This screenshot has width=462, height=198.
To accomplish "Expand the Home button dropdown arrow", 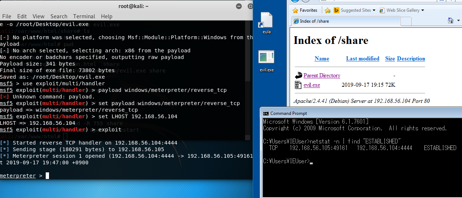I will [458, 20].
